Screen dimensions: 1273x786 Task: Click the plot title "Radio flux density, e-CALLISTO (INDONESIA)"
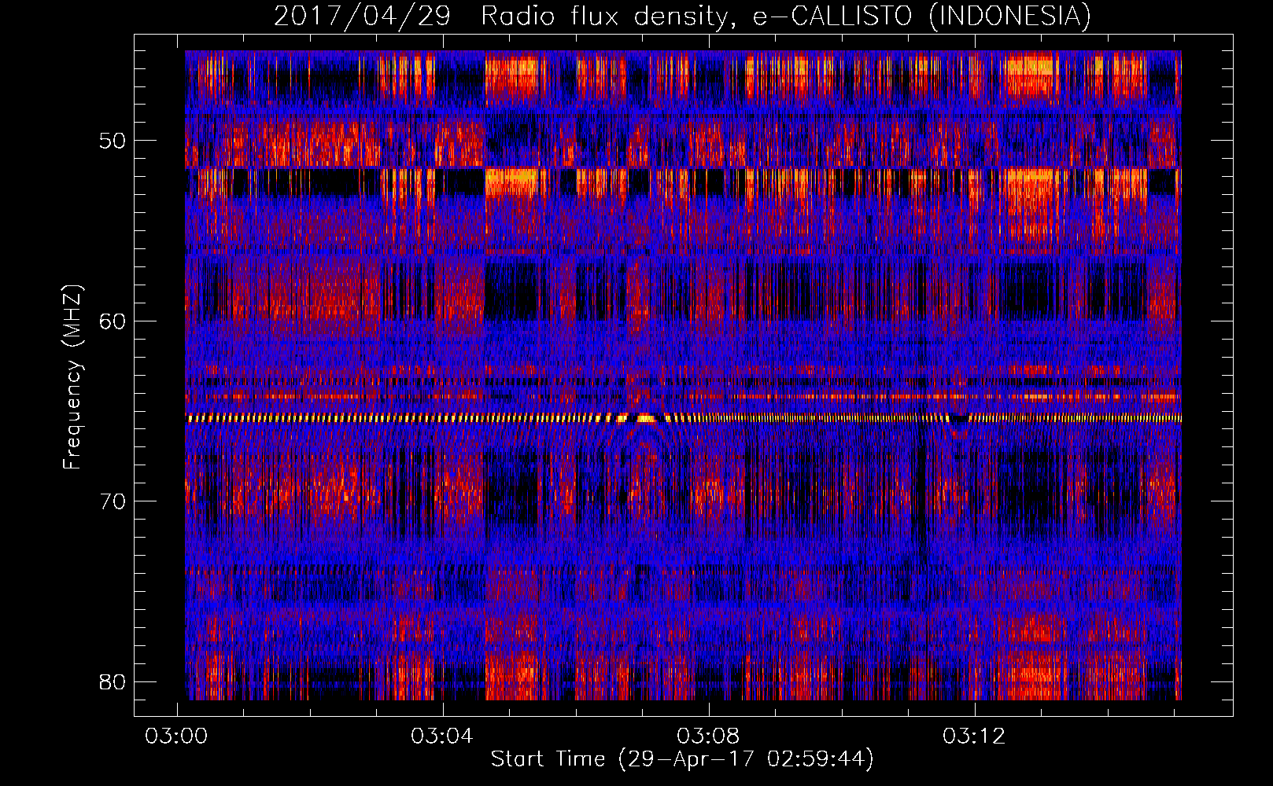[786, 16]
